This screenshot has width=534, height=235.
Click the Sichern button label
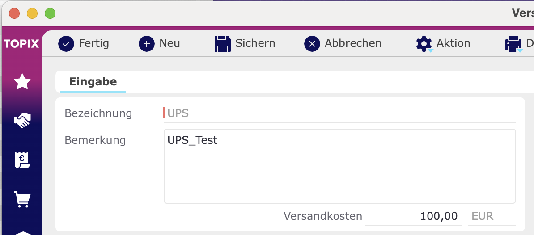click(x=255, y=43)
